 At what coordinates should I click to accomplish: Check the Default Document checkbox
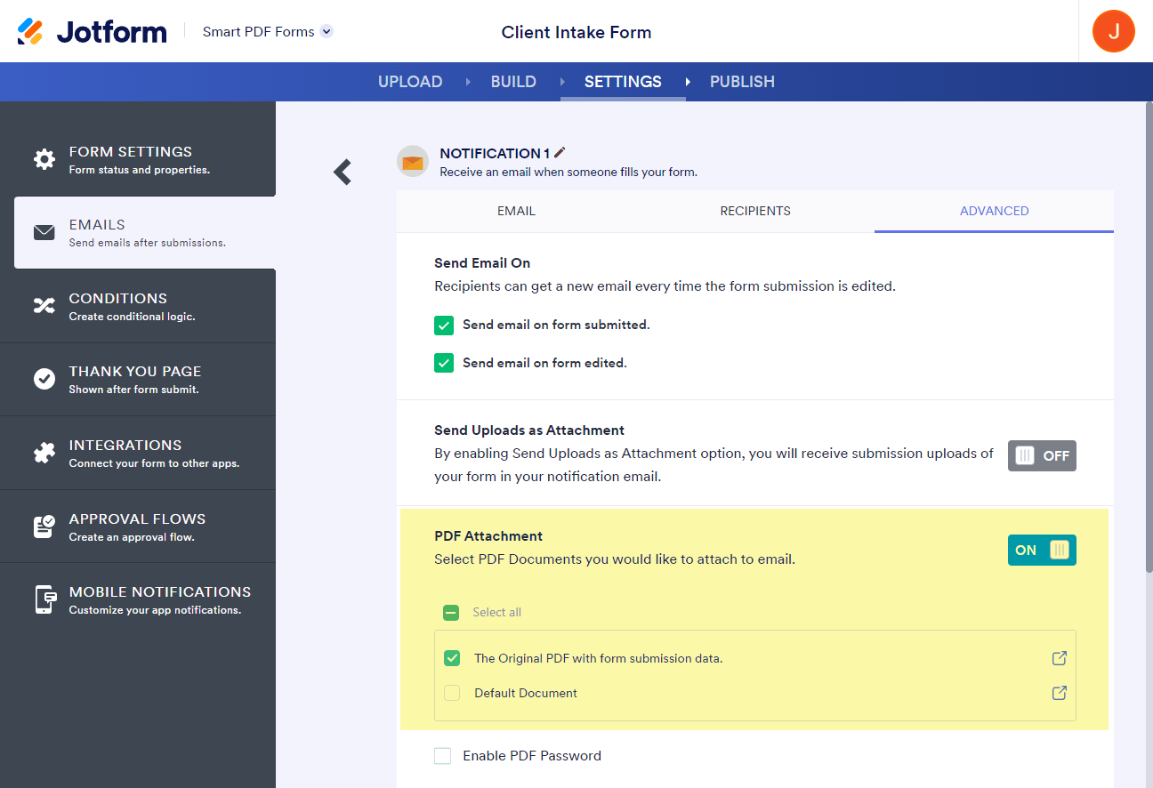tap(452, 693)
